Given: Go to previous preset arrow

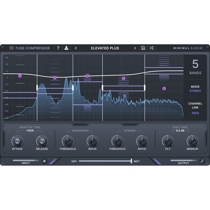Looking at the screenshot, I should [x=75, y=48].
